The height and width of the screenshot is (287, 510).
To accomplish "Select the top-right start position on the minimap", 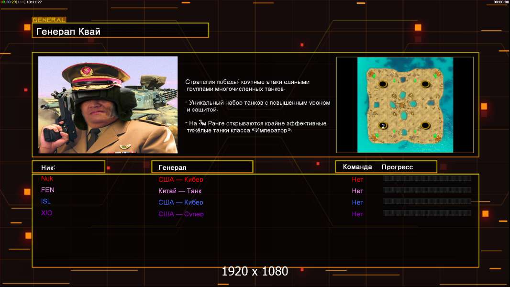I will tap(425, 85).
